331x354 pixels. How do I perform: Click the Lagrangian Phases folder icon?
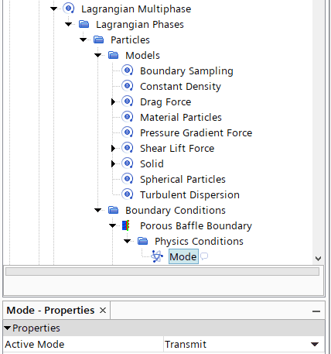(x=84, y=24)
